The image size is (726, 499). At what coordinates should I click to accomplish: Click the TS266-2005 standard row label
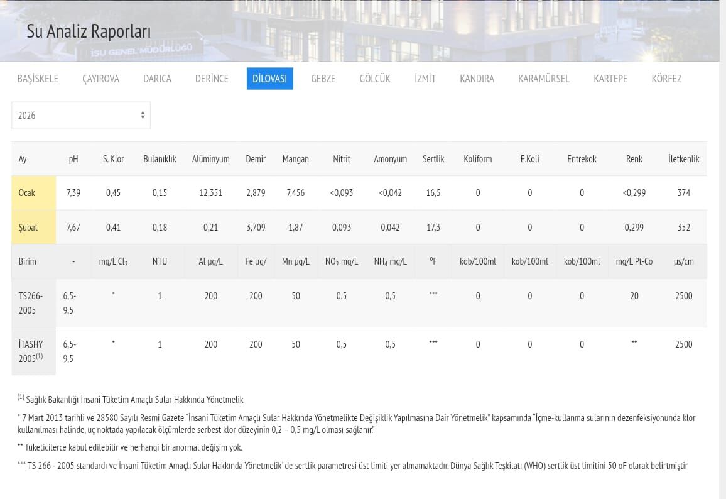pos(31,303)
